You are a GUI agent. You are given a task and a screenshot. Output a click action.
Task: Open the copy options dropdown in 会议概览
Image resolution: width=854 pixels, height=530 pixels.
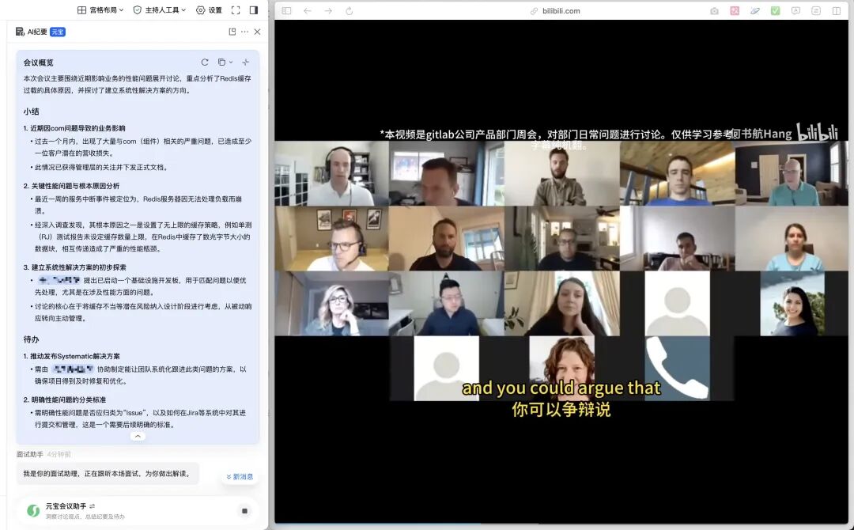click(x=225, y=62)
